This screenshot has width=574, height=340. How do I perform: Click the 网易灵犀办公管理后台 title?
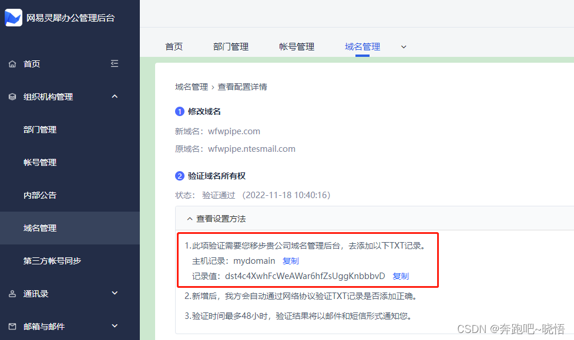point(71,18)
